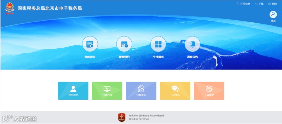Open the 我的信息 blue tile
The width and height of the screenshot is (282, 124).
coord(73,91)
